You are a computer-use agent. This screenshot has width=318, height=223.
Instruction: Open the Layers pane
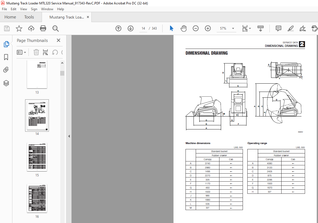[6, 83]
